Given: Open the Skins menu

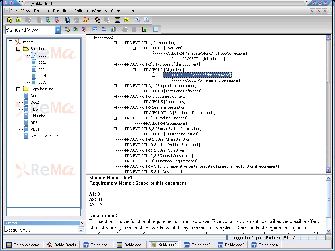Looking at the screenshot, I should coord(116,11).
